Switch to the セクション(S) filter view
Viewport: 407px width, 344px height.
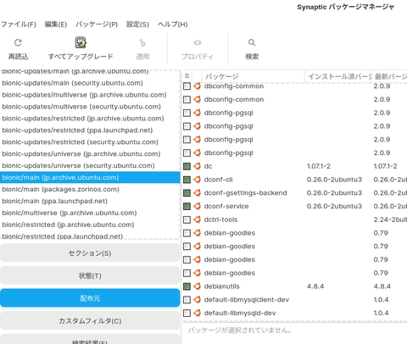90,253
